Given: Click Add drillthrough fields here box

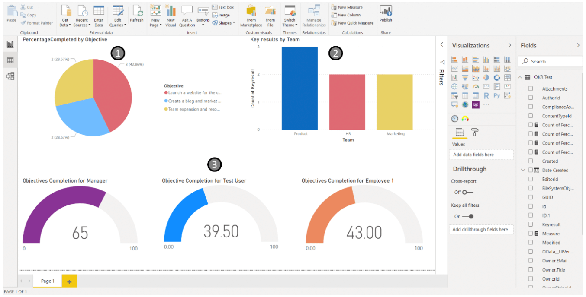Looking at the screenshot, I should point(481,230).
